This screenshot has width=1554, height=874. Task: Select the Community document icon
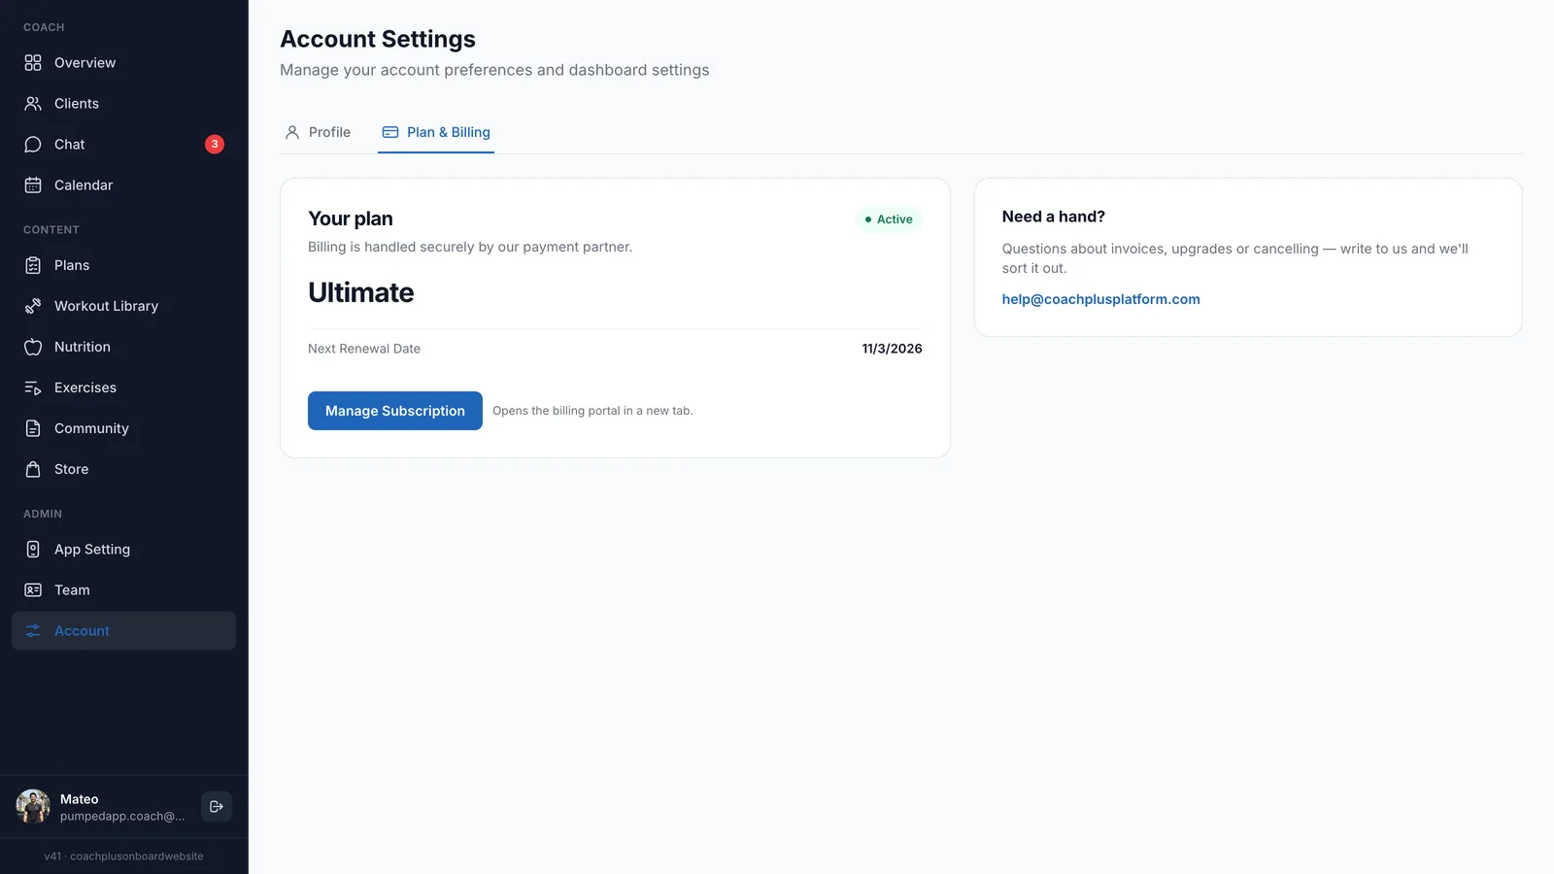tap(33, 428)
